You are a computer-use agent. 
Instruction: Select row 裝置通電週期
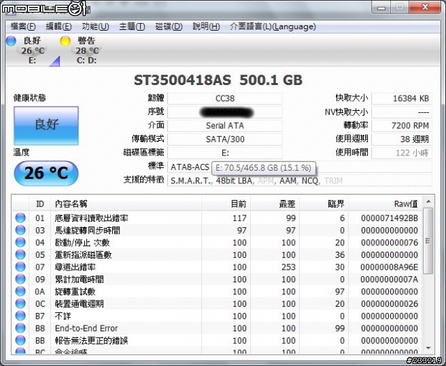217,304
